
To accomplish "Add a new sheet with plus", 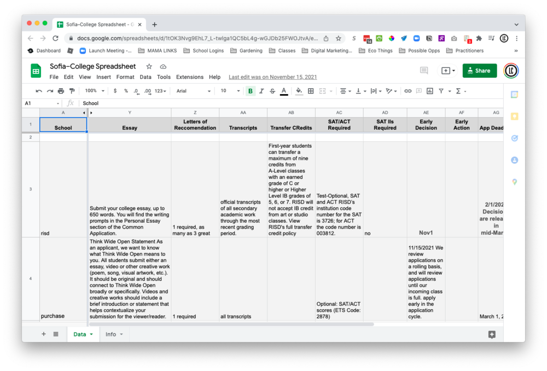I will tap(44, 334).
